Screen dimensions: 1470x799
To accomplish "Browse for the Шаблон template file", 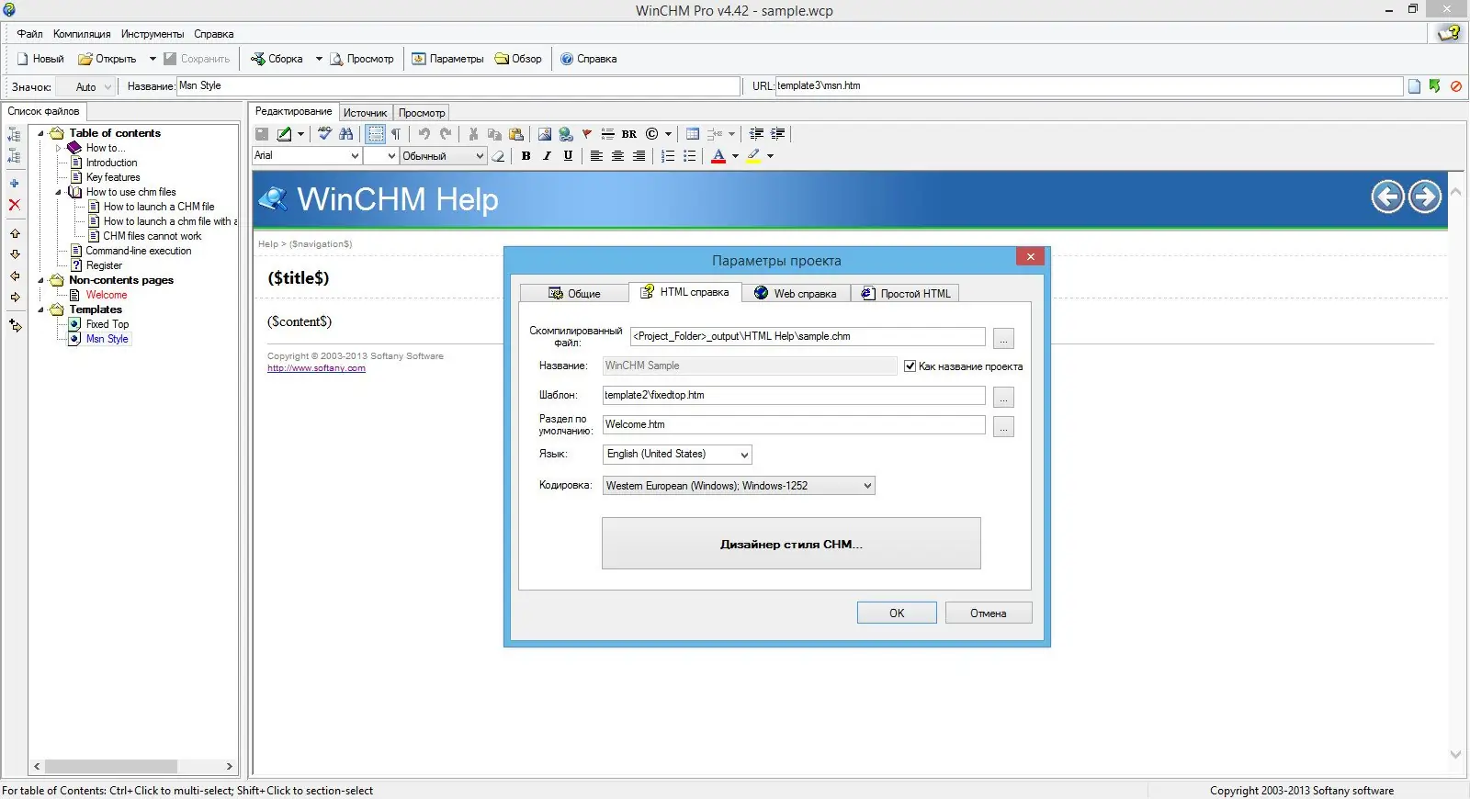I will tap(1004, 398).
